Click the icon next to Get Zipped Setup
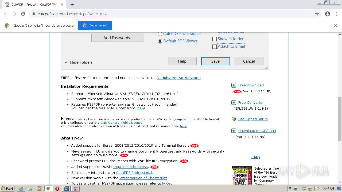Screen dimensions: 342x192 [x=234, y=119]
